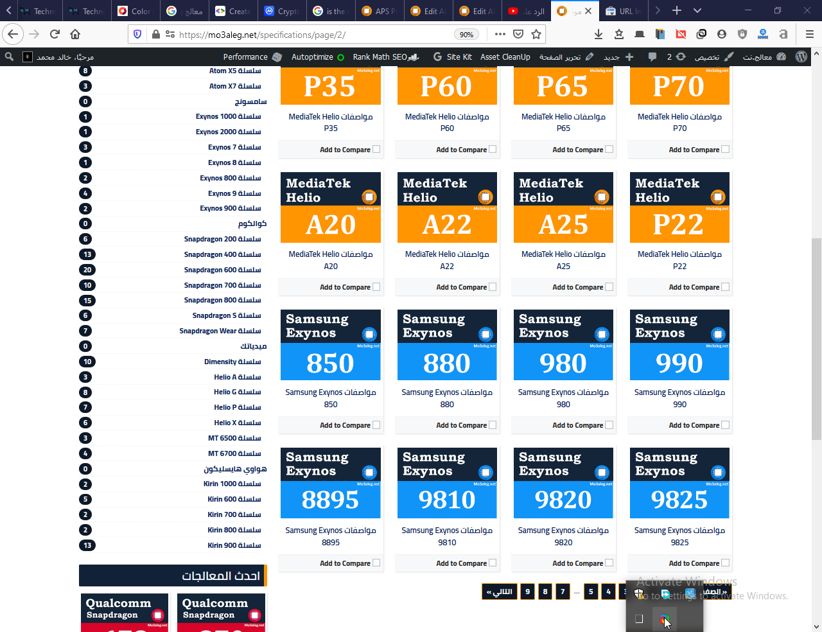The width and height of the screenshot is (822, 632).
Task: Check Add to Compare for Helio A25
Action: pos(609,287)
